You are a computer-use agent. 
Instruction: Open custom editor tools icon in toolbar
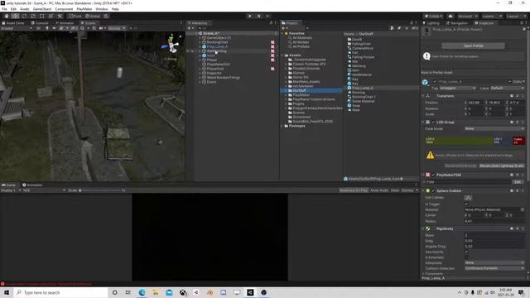[x=60, y=16]
